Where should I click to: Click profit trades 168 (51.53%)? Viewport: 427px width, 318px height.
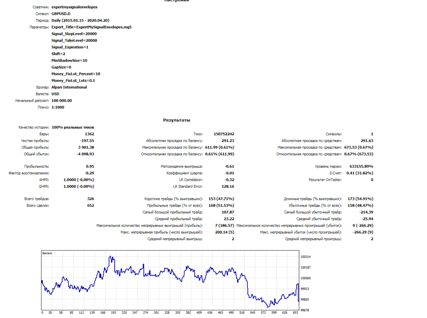click(x=221, y=205)
